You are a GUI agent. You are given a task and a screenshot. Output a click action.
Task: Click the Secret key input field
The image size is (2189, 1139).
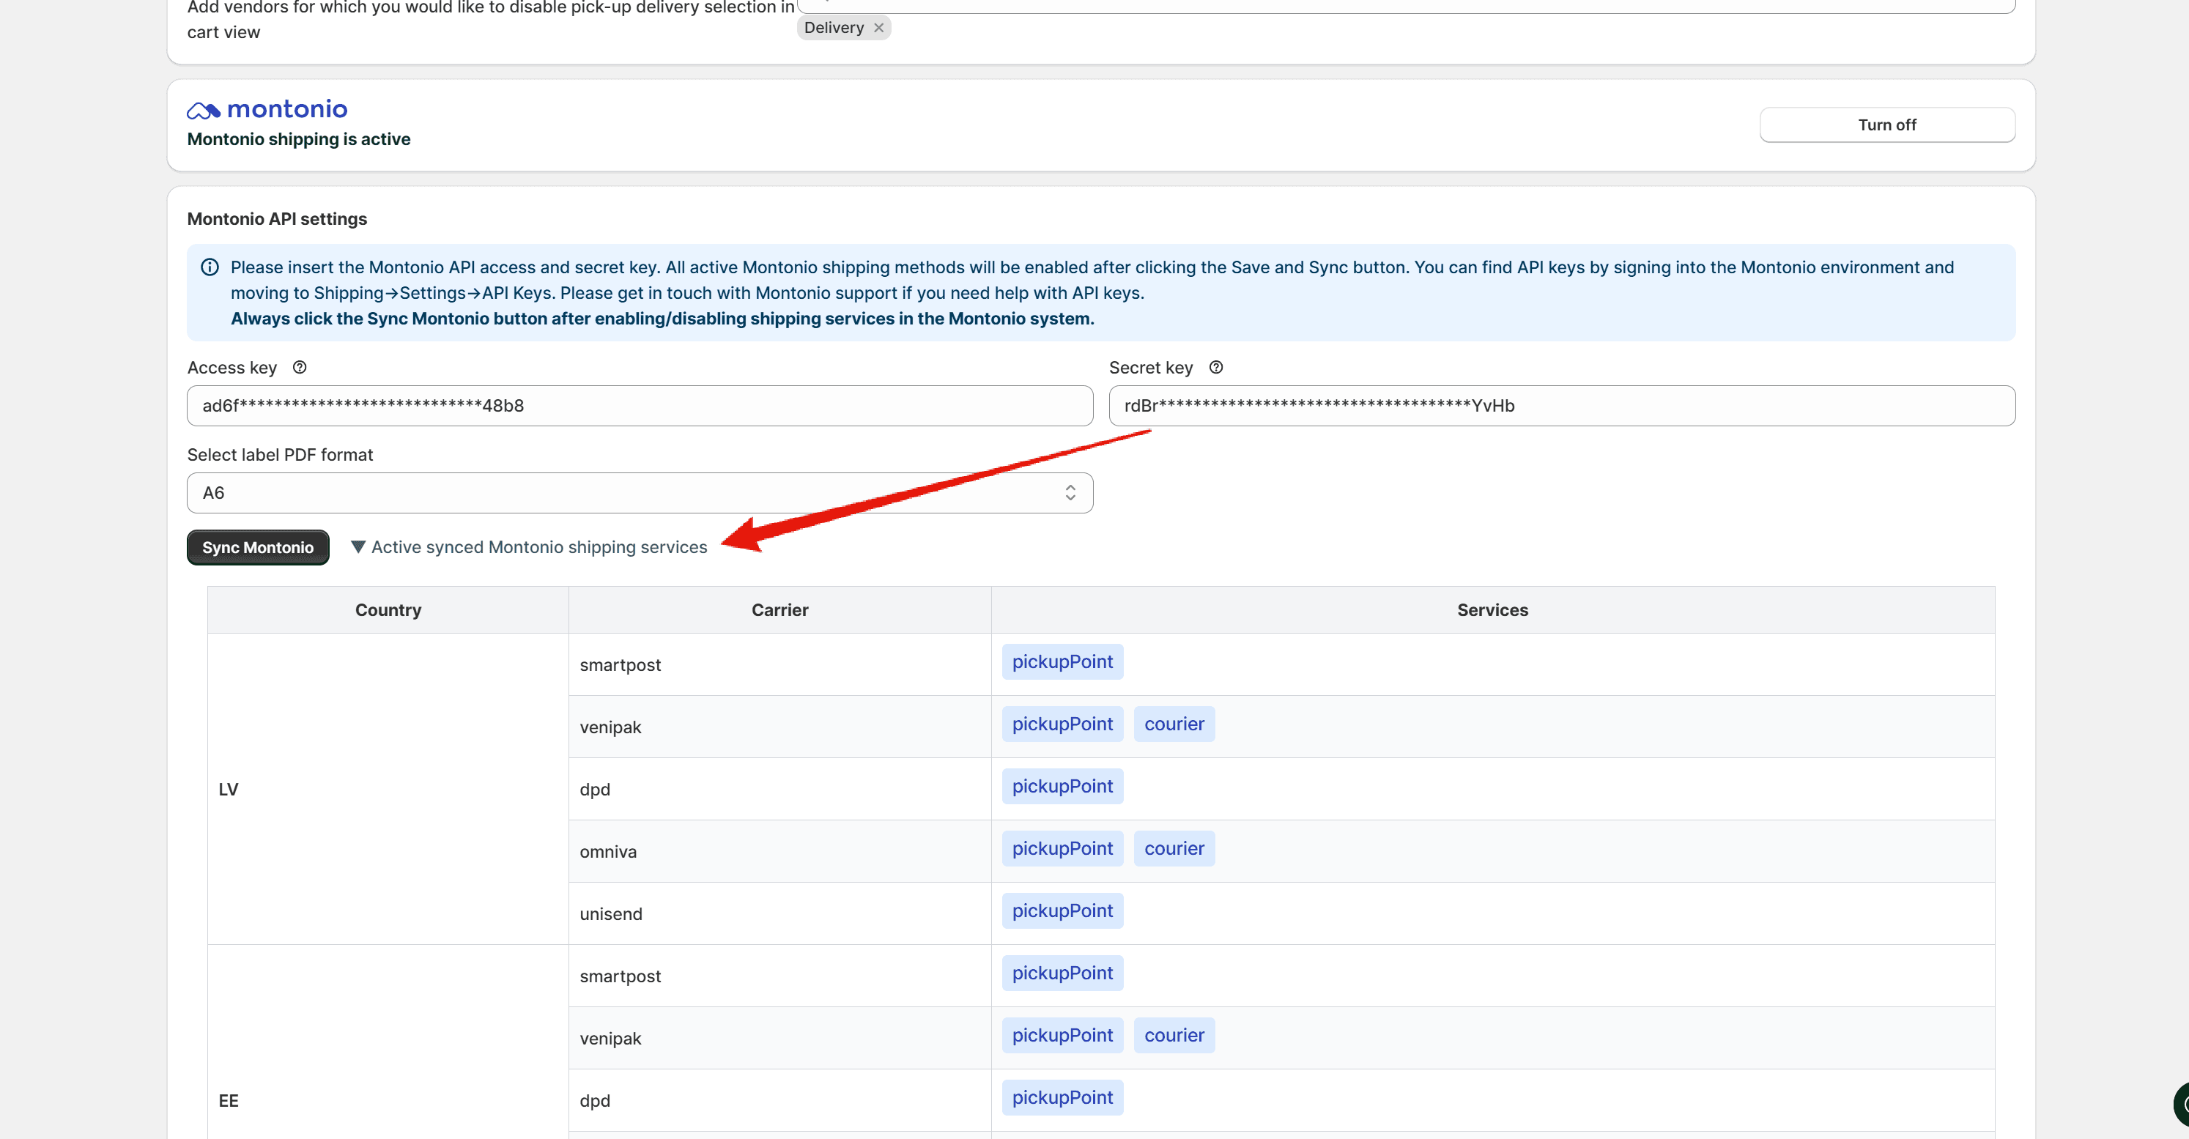(x=1561, y=406)
